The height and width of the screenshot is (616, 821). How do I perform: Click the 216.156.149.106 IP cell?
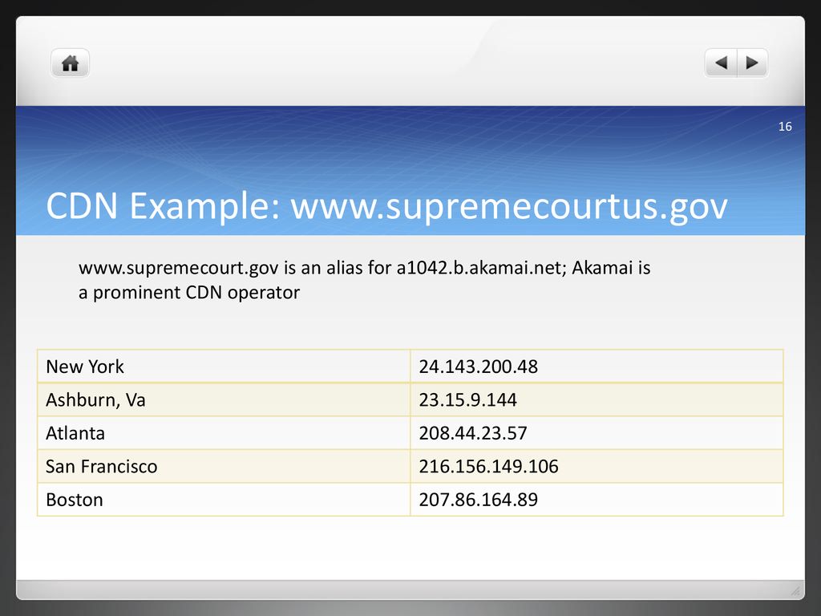tap(597, 466)
